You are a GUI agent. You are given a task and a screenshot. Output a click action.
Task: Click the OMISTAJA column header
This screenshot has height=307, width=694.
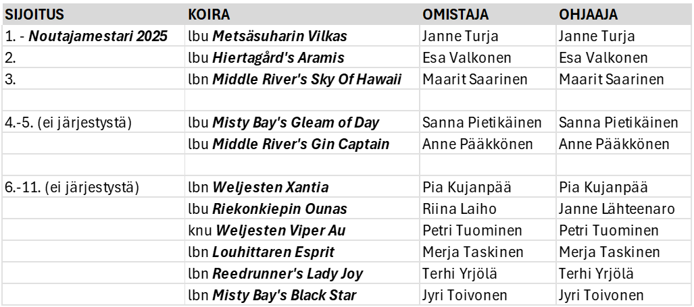pyautogui.click(x=487, y=14)
